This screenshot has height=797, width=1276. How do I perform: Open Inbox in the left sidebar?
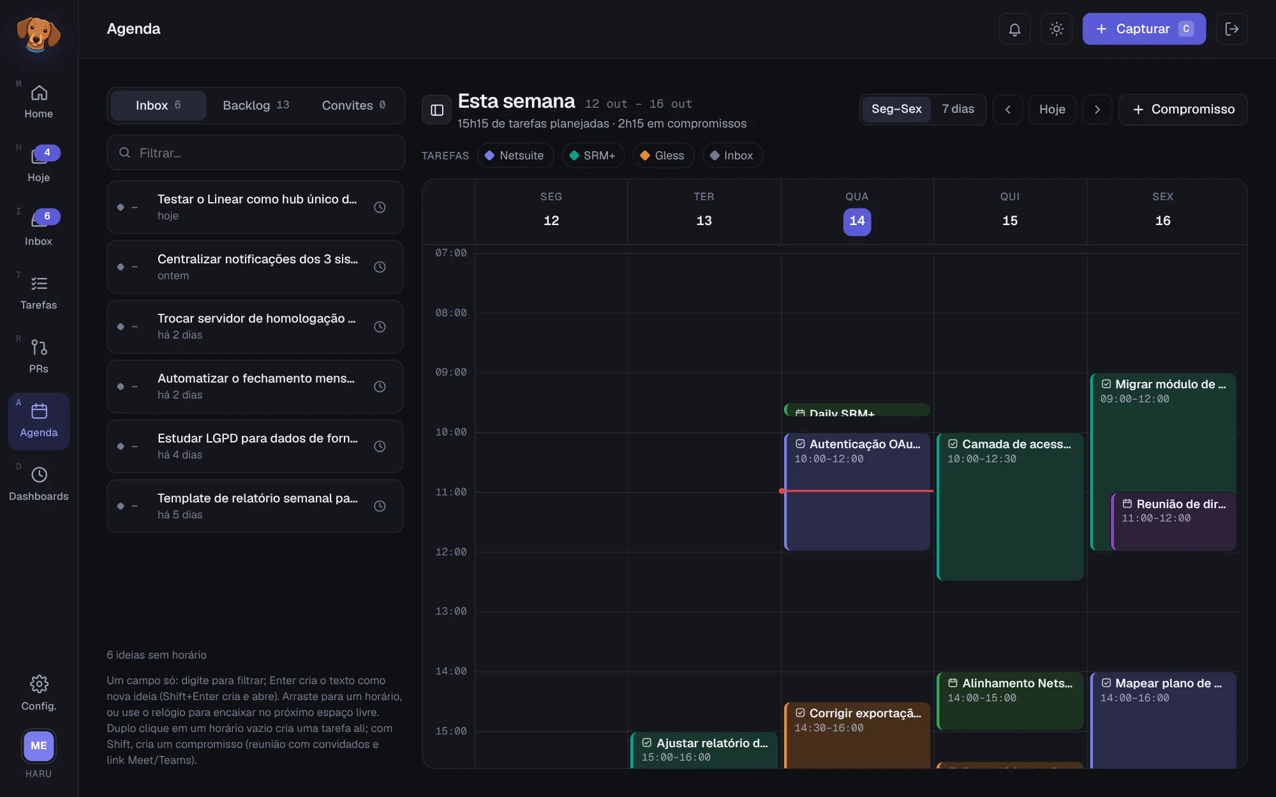click(39, 230)
